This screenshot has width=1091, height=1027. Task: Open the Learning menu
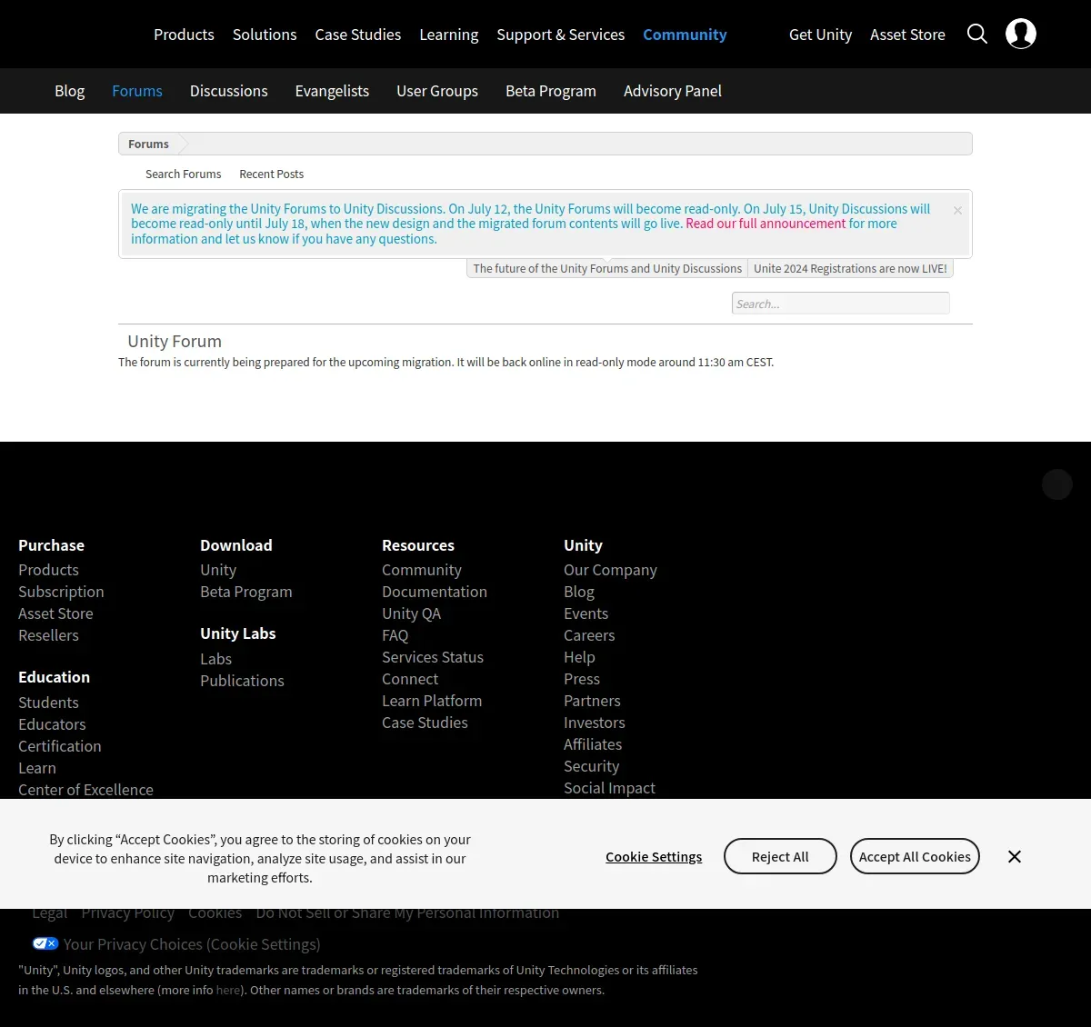tap(449, 35)
